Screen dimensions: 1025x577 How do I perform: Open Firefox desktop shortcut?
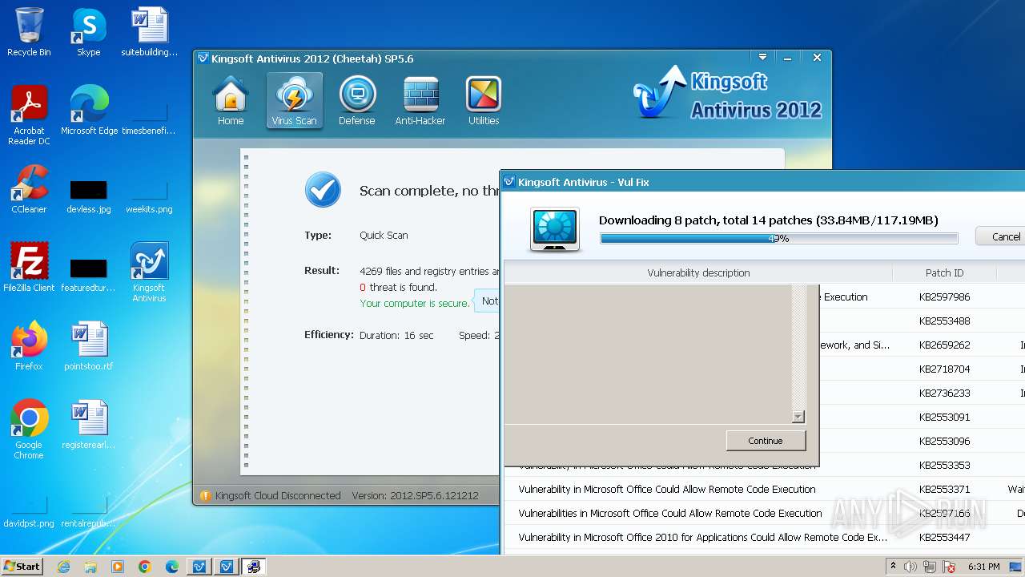(x=29, y=346)
